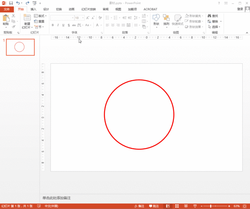Open the Layout (版式) dropdown
Image resolution: width=250 pixels, height=209 pixels.
(40, 16)
